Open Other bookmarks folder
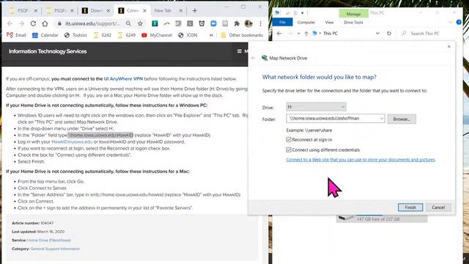 242,35
